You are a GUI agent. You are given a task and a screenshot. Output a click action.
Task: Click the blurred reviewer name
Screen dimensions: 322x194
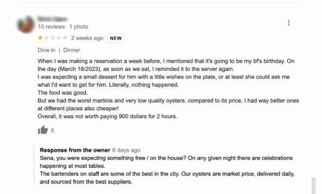point(53,19)
